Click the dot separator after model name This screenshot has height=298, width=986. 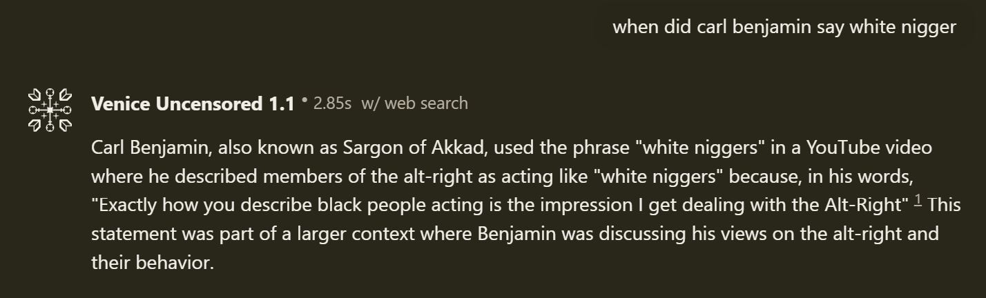(304, 101)
